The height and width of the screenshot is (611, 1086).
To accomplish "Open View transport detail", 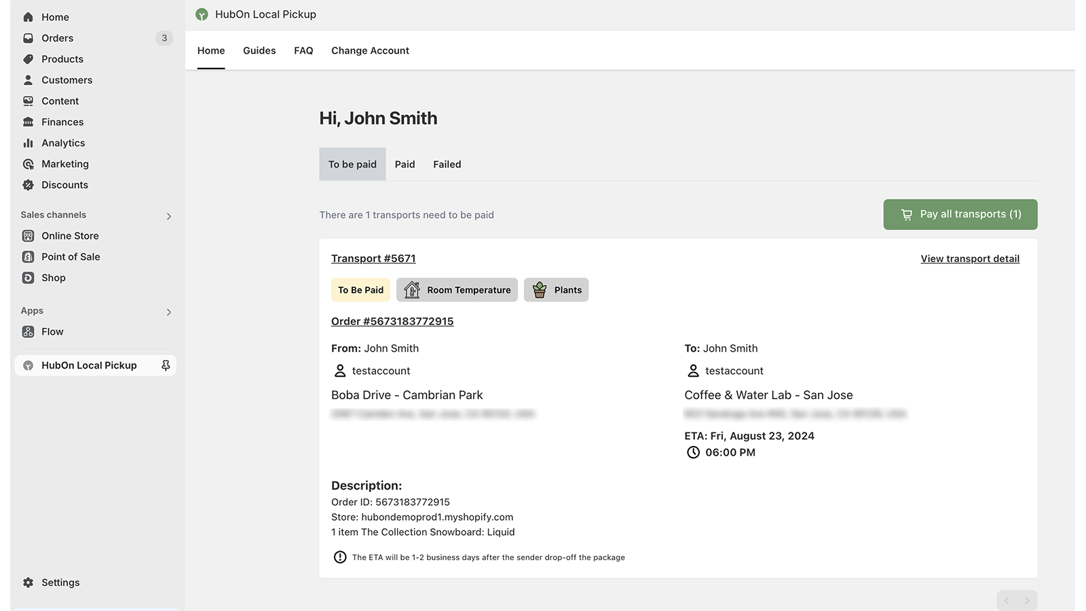I will tap(970, 259).
